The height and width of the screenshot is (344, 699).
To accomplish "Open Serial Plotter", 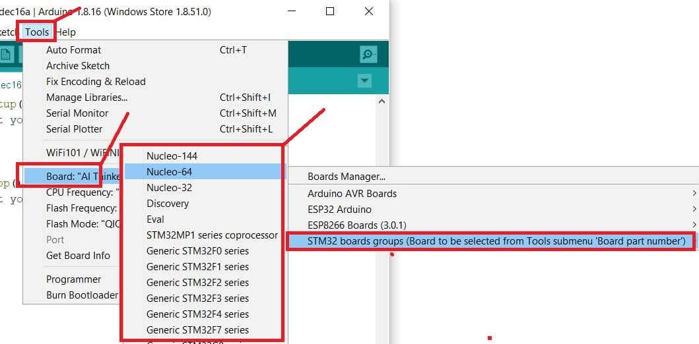I will click(156, 129).
